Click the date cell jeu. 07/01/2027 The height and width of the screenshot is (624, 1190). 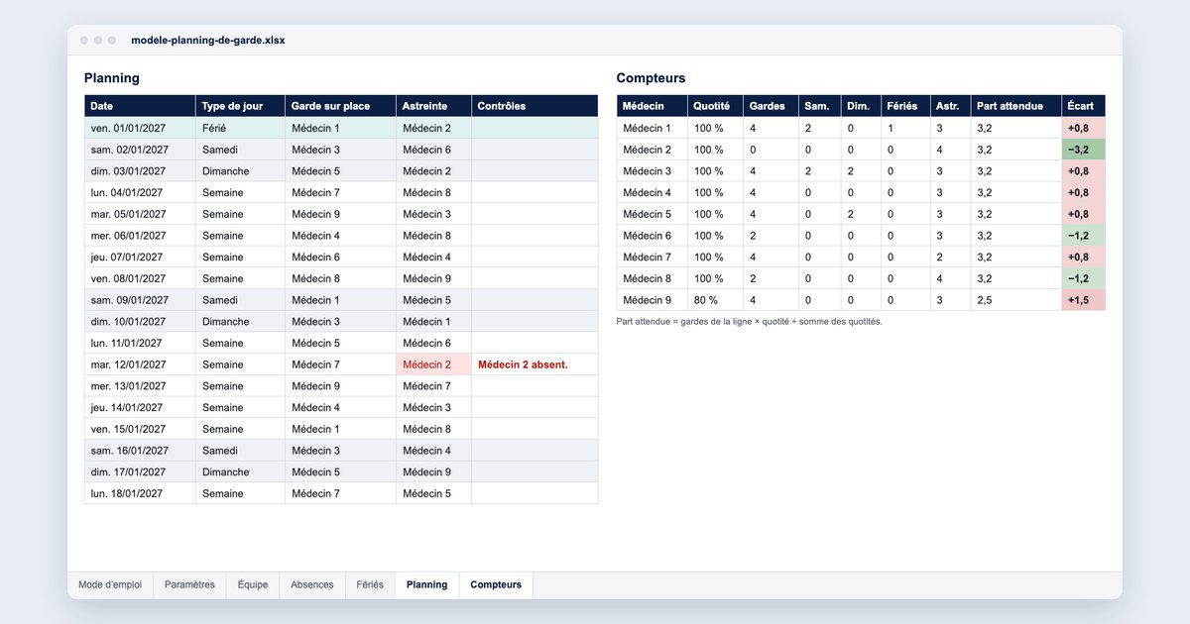pos(140,258)
